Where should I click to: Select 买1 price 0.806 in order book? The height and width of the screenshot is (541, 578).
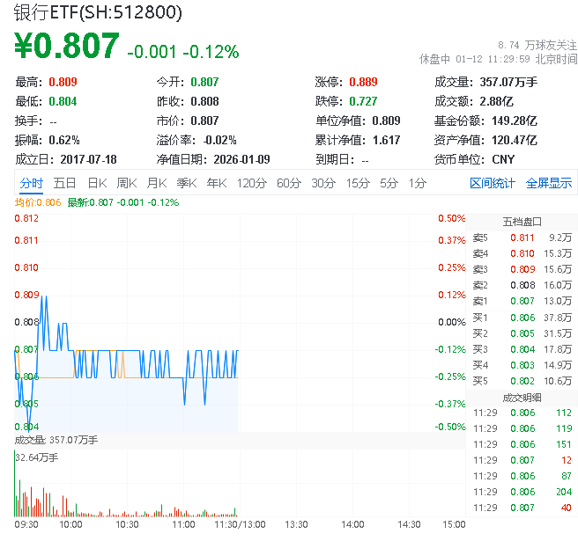(x=522, y=317)
